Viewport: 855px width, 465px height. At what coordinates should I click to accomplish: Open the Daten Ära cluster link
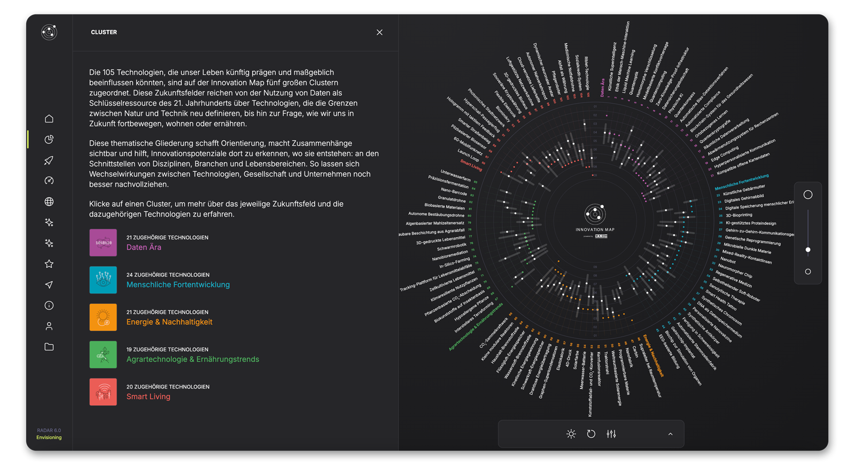144,247
